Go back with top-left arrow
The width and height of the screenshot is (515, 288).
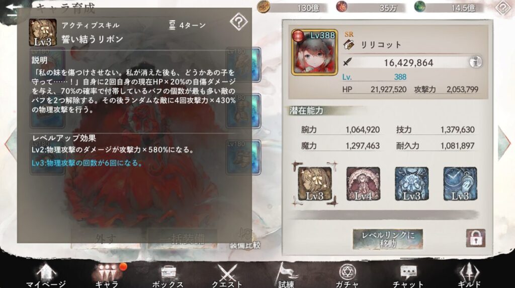tap(14, 12)
